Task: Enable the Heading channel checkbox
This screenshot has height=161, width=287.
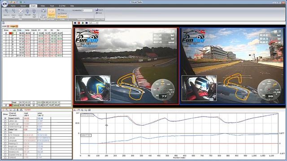Action: coord(5,144)
